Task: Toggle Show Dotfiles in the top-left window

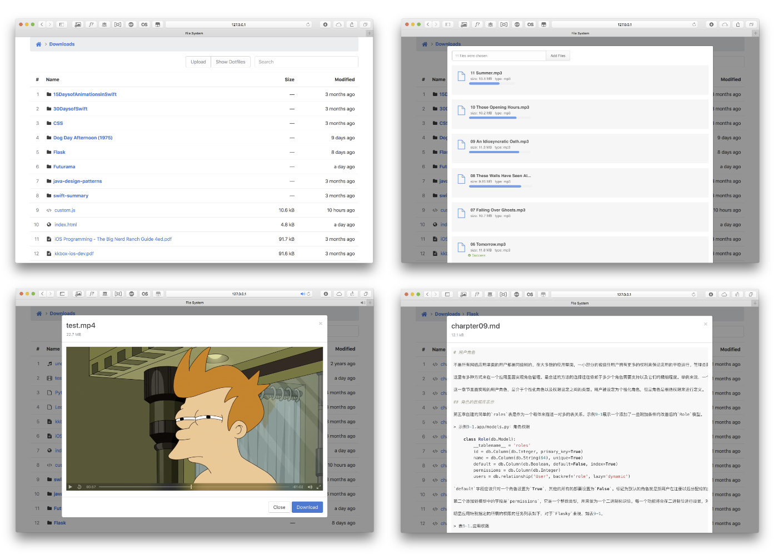Action: click(231, 62)
